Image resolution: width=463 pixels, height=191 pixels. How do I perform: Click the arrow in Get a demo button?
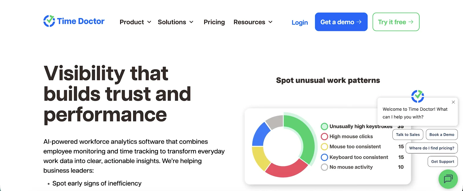359,22
